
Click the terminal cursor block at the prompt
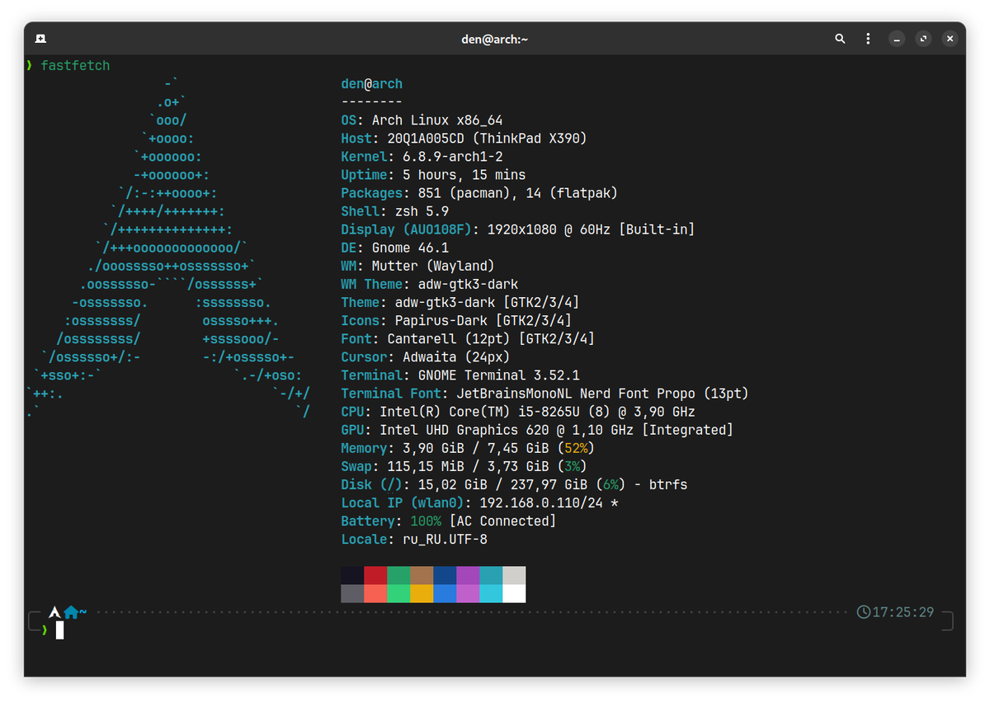pos(59,630)
